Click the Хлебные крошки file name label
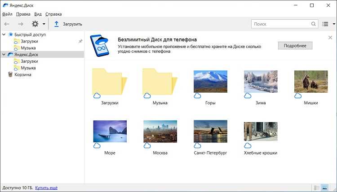The height and width of the screenshot is (192, 337). (261, 153)
